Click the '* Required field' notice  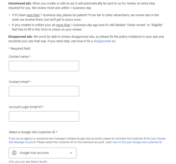[19, 49]
